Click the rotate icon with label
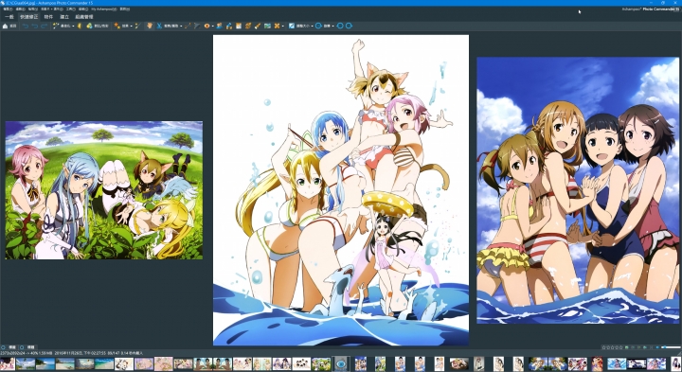Image resolution: width=682 pixels, height=372 pixels. pyautogui.click(x=318, y=27)
